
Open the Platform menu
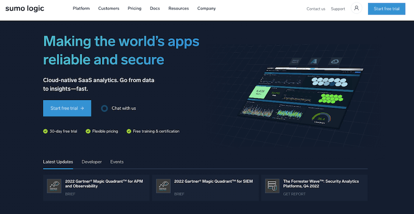coord(81,8)
